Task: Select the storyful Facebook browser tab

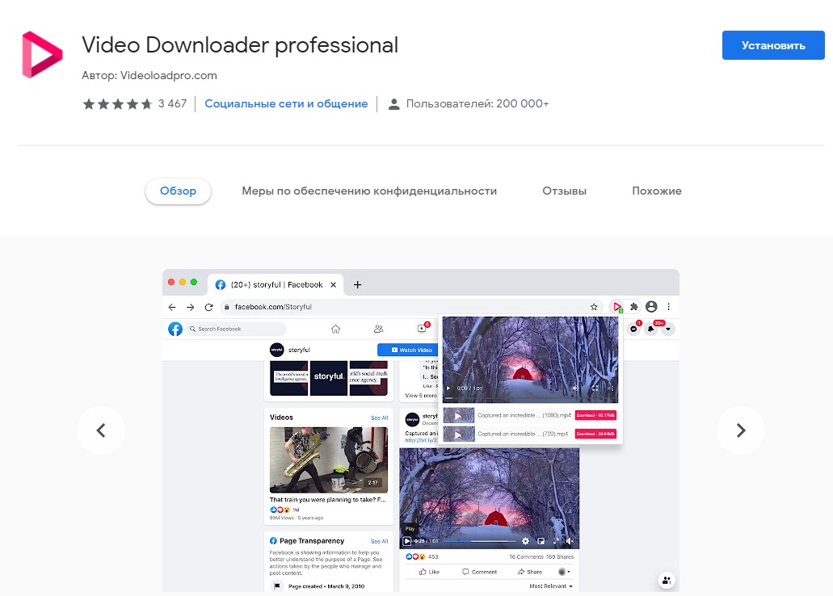Action: click(x=275, y=284)
